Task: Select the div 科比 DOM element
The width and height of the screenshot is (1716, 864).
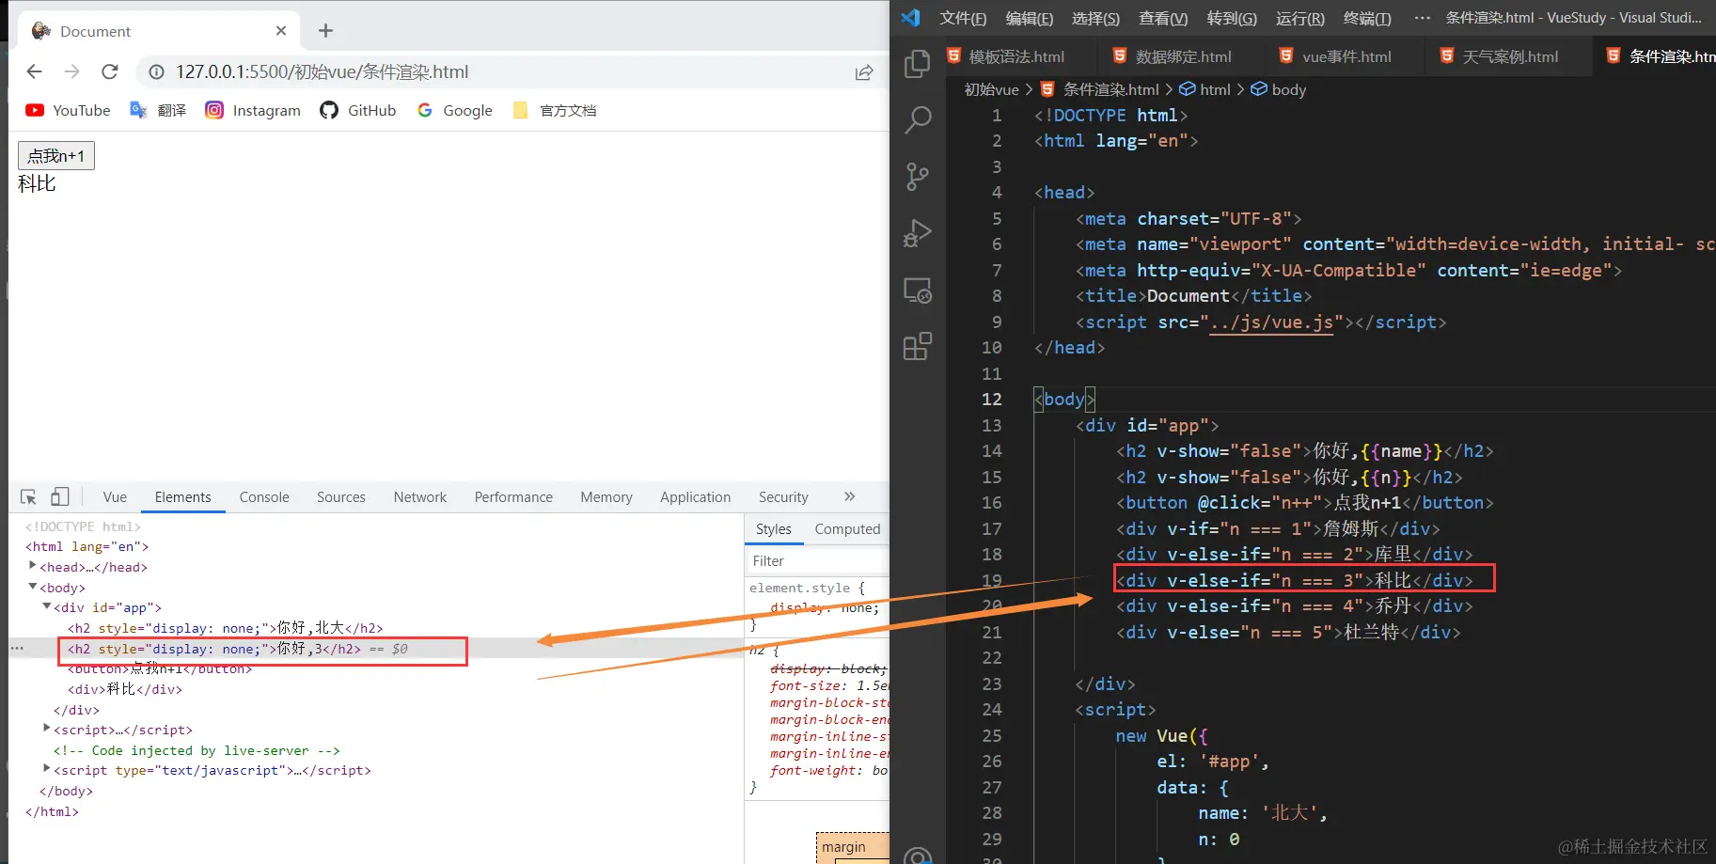Action: coord(125,689)
